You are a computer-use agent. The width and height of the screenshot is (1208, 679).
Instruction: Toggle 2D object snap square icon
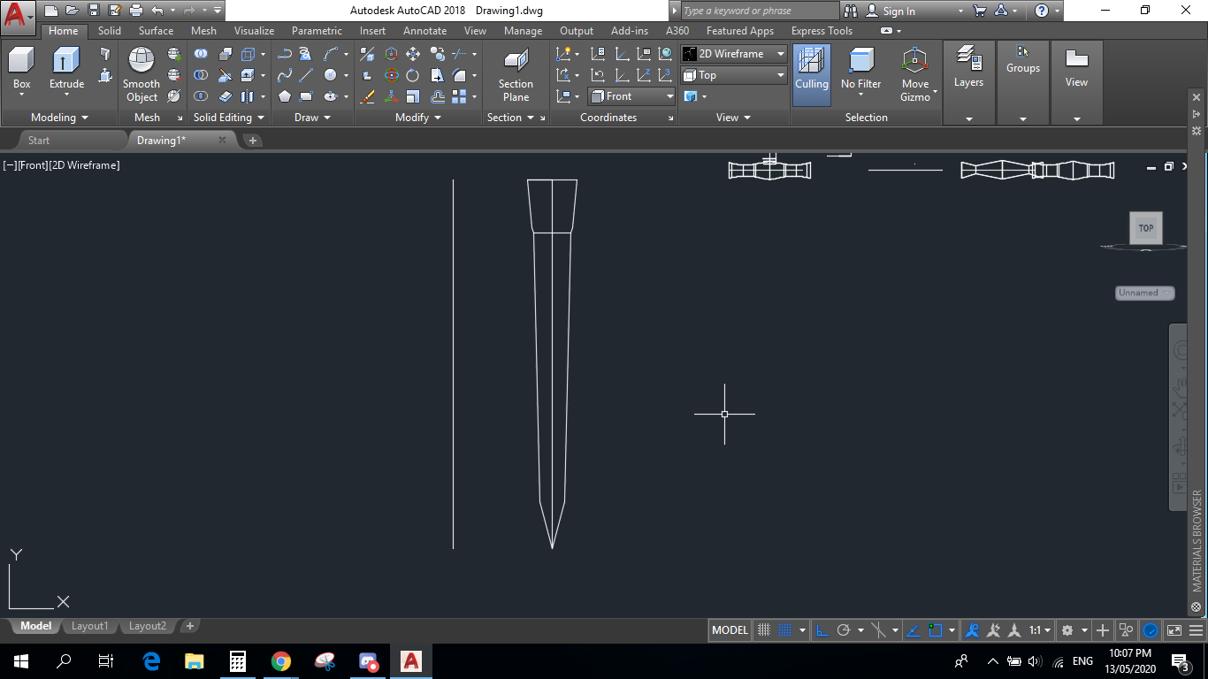point(936,630)
